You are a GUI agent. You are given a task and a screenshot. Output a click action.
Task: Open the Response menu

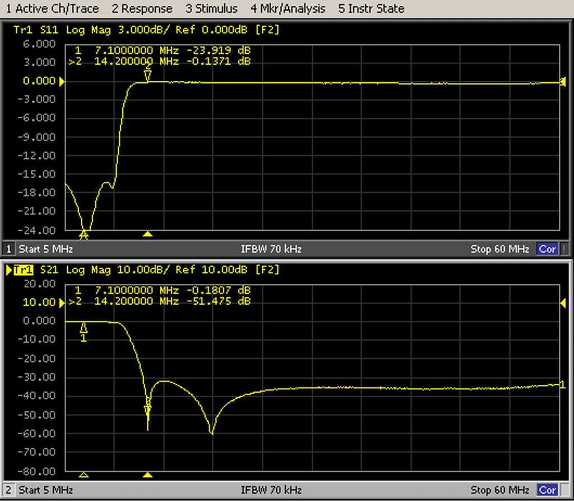142,8
